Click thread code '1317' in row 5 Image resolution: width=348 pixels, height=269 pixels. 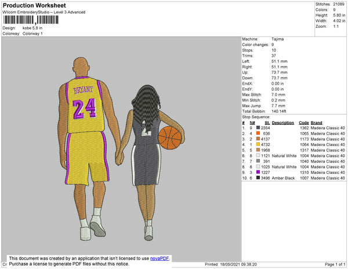[304, 150]
